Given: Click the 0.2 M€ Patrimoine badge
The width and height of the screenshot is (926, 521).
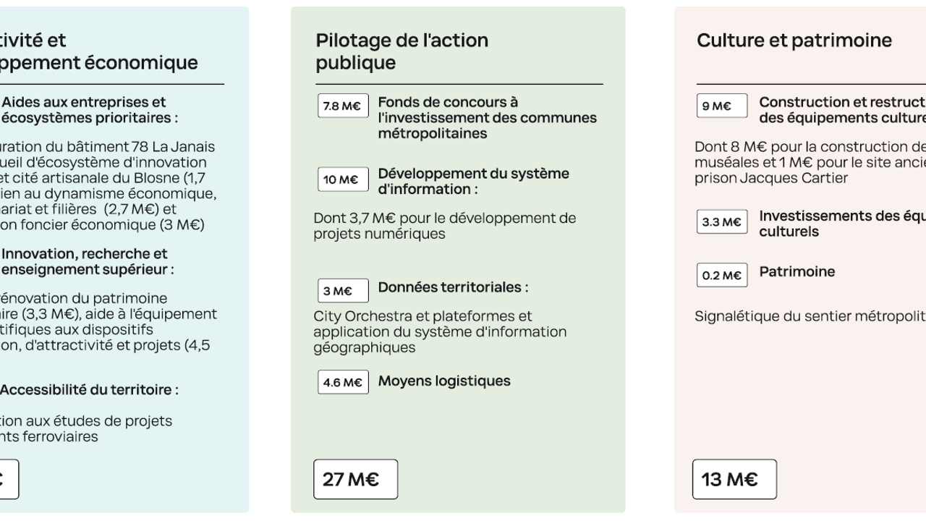Looking at the screenshot, I should (x=722, y=275).
